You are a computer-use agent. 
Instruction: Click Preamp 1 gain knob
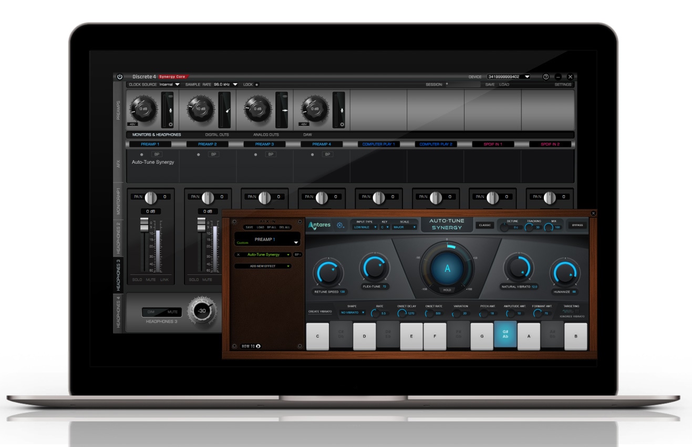[x=144, y=110]
